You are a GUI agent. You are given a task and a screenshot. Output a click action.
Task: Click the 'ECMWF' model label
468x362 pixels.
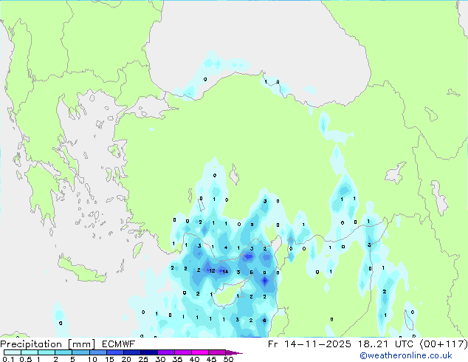tap(119, 344)
